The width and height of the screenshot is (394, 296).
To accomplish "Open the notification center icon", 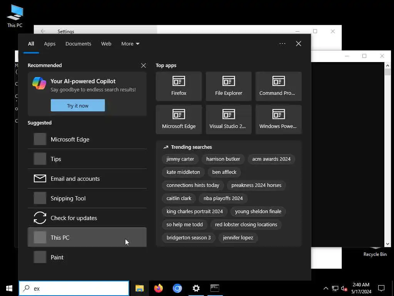I will pyautogui.click(x=381, y=288).
